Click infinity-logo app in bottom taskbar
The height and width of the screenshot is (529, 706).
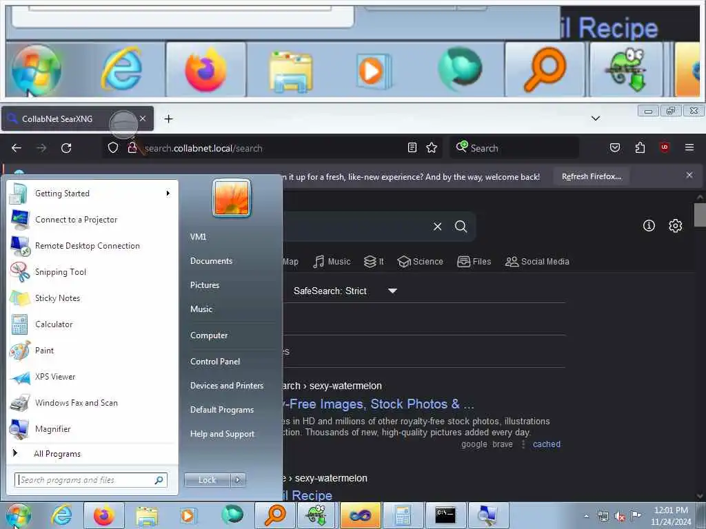tap(360, 515)
